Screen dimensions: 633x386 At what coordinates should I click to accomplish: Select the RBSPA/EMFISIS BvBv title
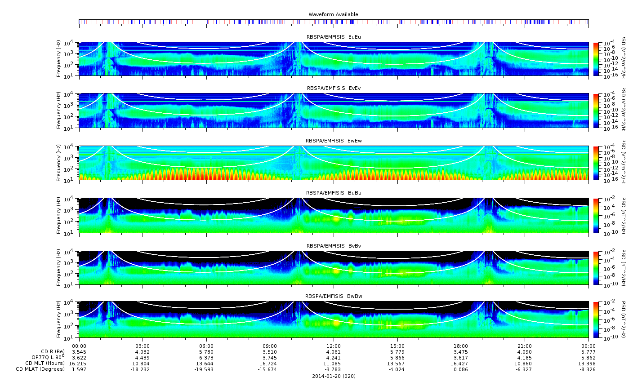click(x=334, y=246)
